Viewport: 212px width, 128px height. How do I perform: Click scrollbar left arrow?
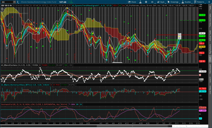[169, 126]
